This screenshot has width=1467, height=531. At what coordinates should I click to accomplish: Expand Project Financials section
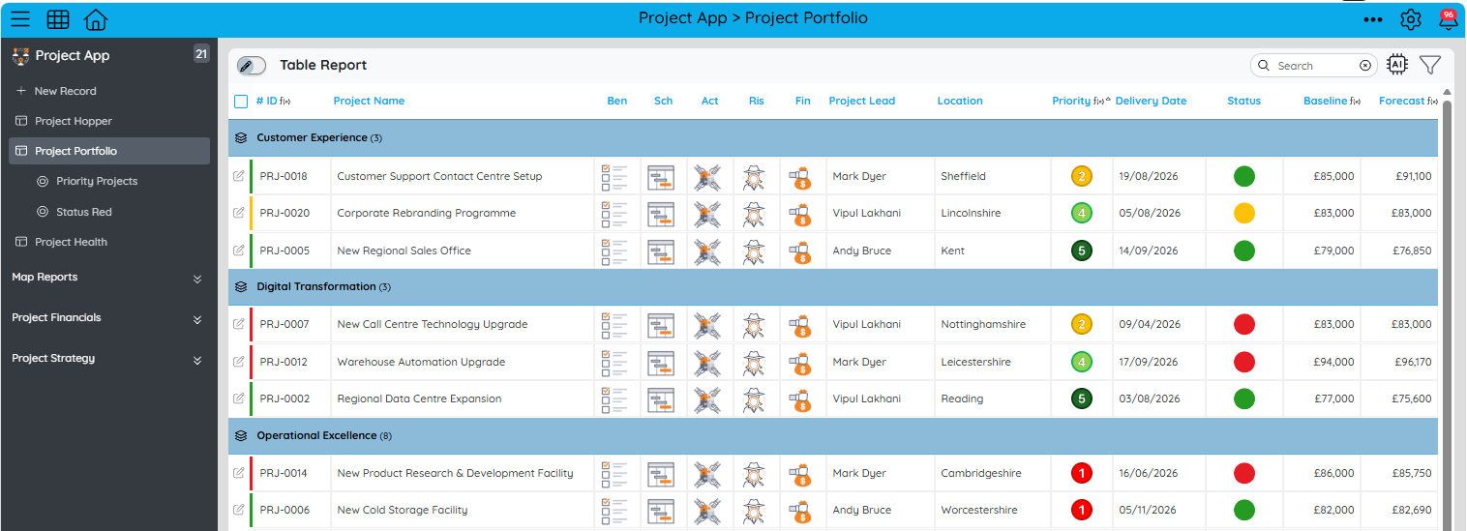197,319
